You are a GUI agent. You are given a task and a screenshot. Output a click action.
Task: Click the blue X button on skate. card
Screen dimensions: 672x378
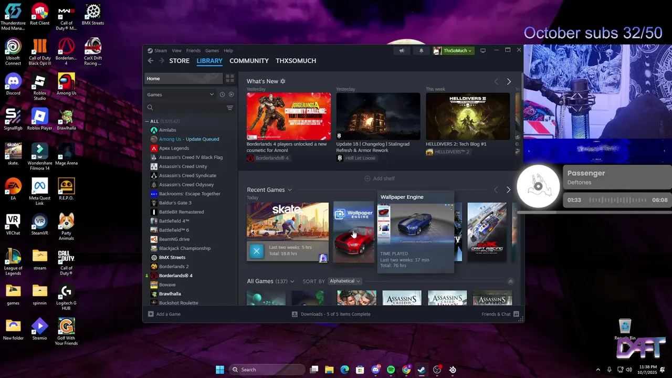click(256, 251)
